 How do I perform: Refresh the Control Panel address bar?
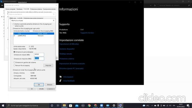point(155,5)
